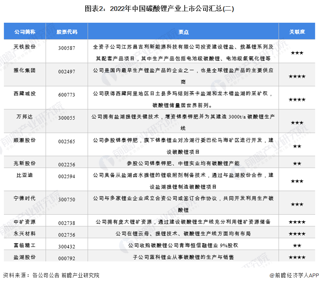
Task: Click the star rating for 富临精工
Action: point(297,245)
